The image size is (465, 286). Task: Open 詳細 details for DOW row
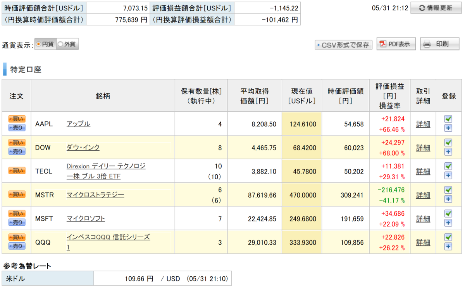coord(423,148)
